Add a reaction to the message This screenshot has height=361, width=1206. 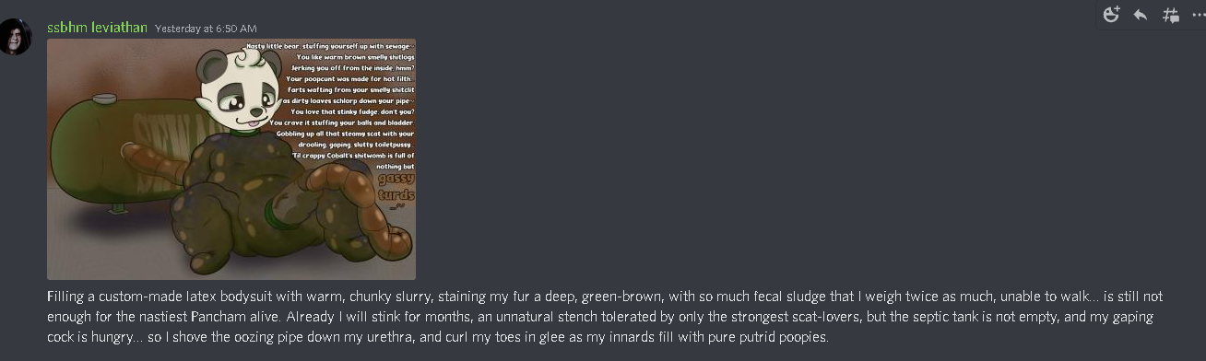click(1111, 15)
